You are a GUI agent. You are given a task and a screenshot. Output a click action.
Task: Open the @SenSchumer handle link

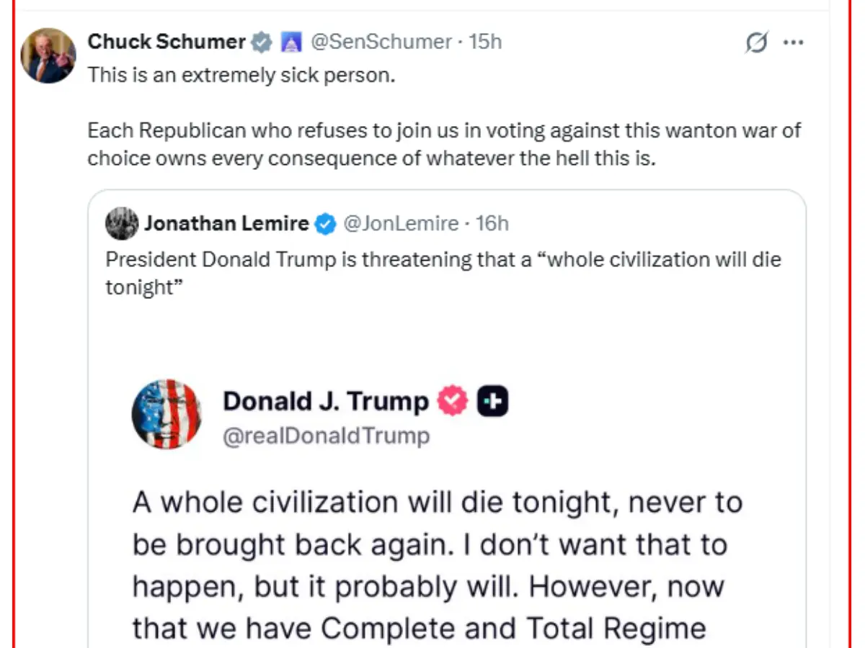(x=381, y=42)
